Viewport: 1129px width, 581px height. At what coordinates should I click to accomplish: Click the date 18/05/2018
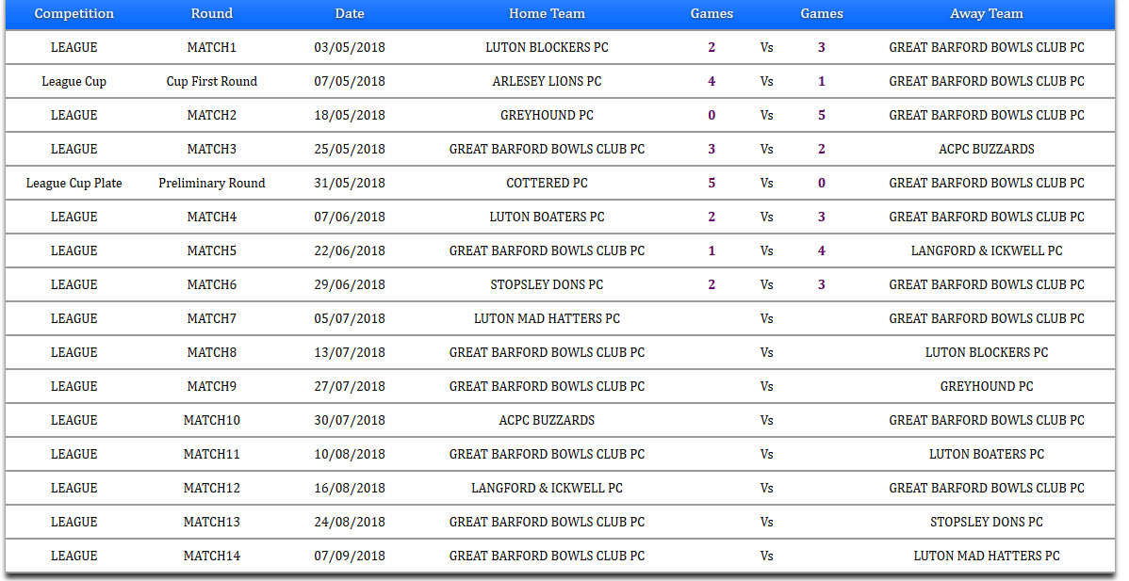pyautogui.click(x=350, y=115)
